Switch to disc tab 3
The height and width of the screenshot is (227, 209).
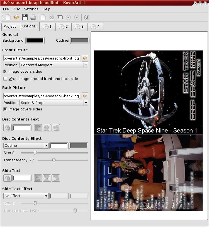[x=79, y=27]
